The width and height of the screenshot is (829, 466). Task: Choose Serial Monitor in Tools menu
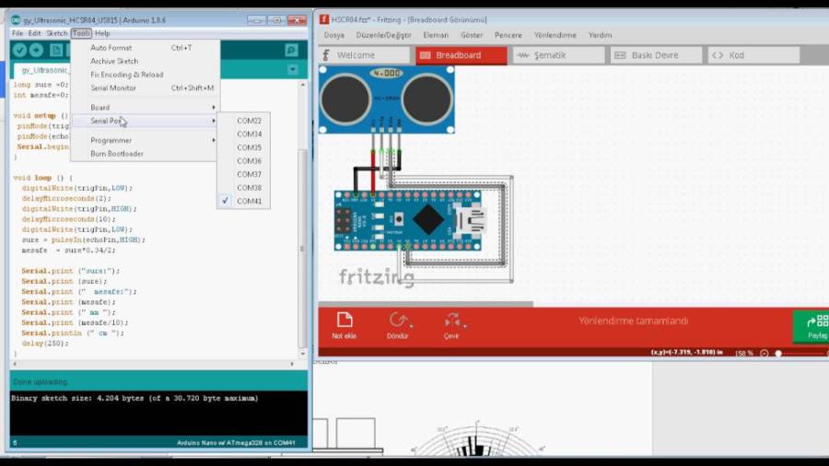[x=146, y=87]
